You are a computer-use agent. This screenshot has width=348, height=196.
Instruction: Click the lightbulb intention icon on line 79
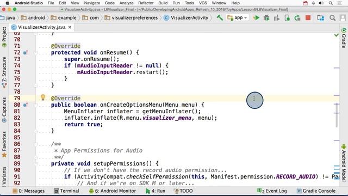pos(43,97)
